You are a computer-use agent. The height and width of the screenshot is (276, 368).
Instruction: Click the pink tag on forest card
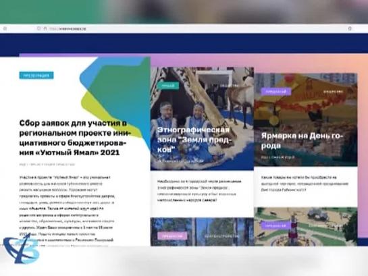172,236
